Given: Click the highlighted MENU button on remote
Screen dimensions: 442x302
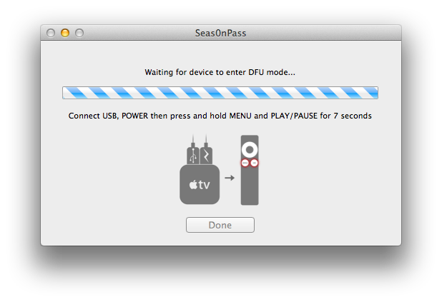Looking at the screenshot, I should 245,163.
